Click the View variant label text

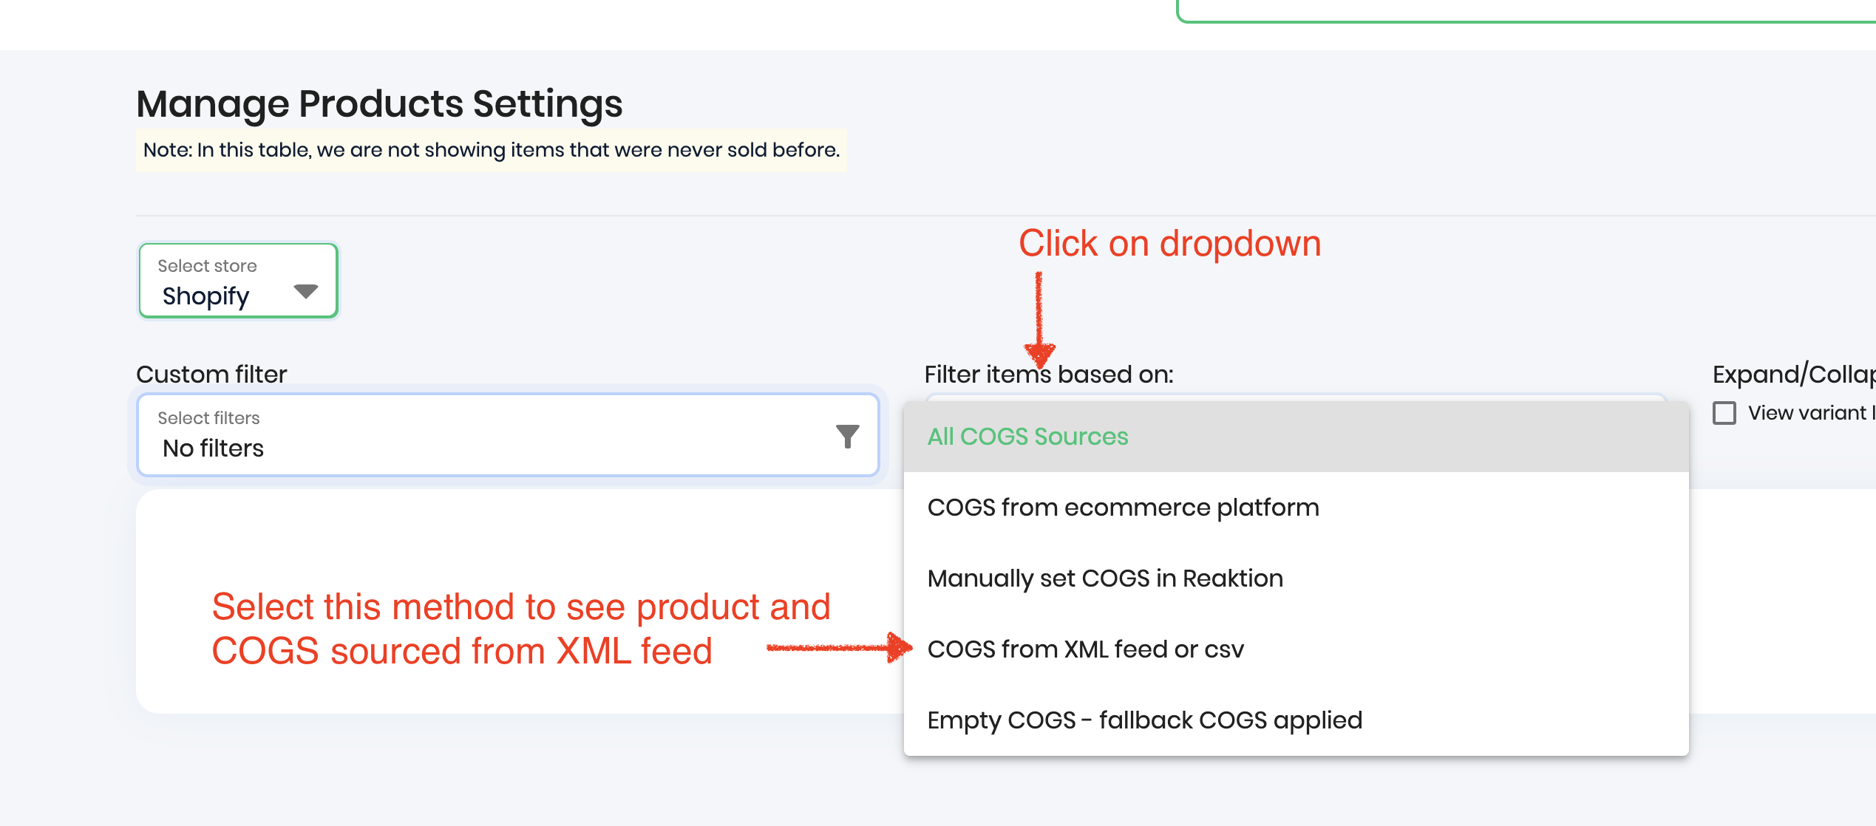[x=1807, y=413]
